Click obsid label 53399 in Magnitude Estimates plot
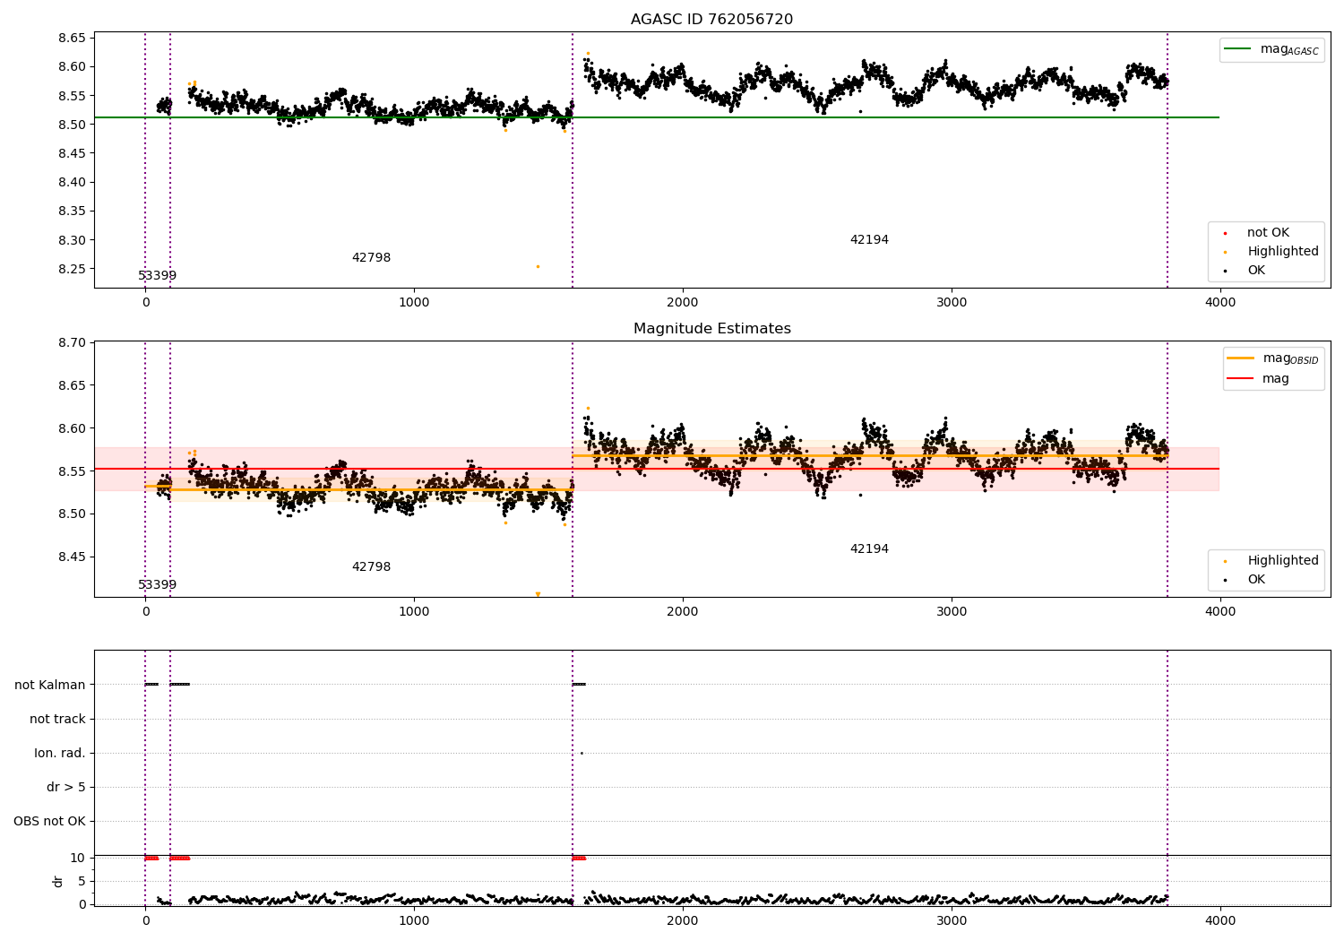The height and width of the screenshot is (941, 1344). tap(157, 585)
